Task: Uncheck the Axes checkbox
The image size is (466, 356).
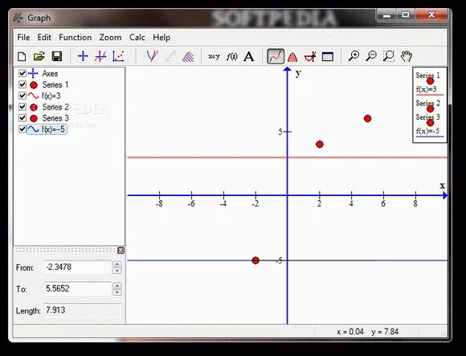Action: point(22,73)
